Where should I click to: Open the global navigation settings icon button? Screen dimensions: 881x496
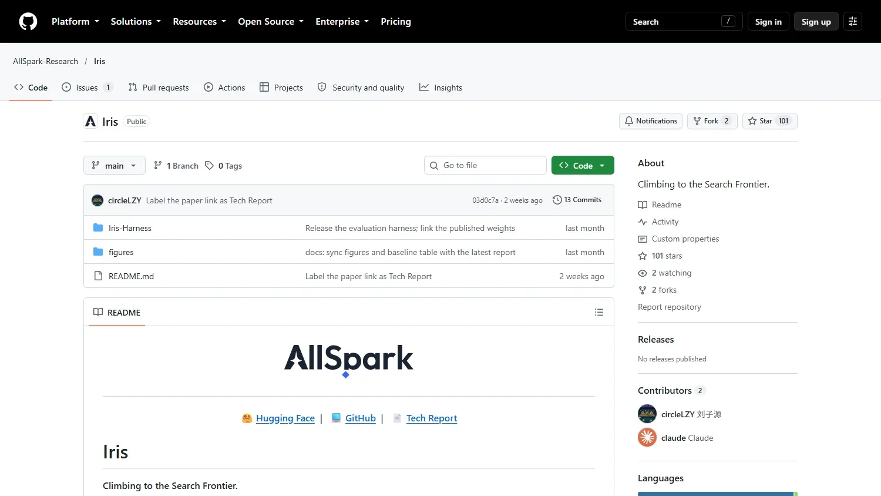coord(853,22)
